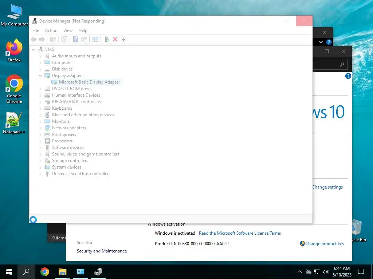Click the Notepad++ desktop shortcut
Screen dimensions: 373x279
[x=14, y=123]
